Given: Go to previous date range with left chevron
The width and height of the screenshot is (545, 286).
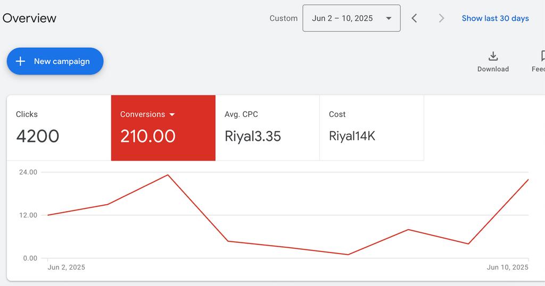Looking at the screenshot, I should click(414, 18).
